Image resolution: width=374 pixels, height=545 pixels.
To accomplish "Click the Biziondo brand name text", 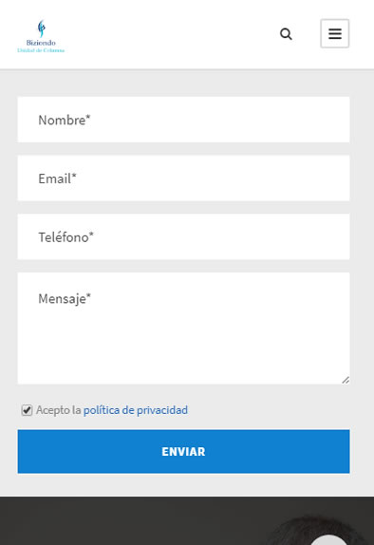I will (41, 43).
